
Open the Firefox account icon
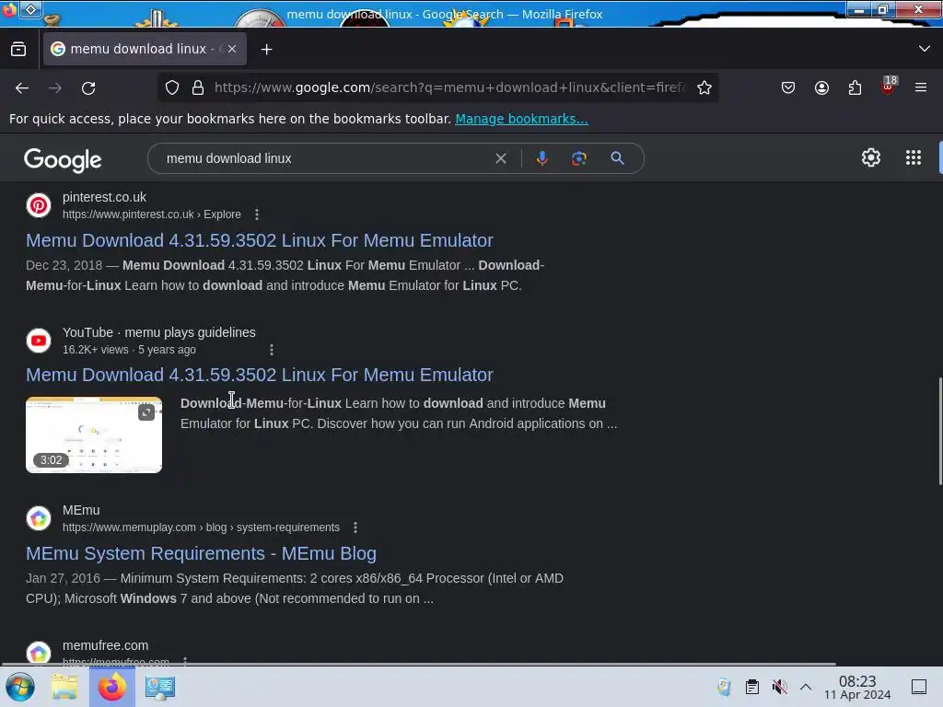click(821, 87)
